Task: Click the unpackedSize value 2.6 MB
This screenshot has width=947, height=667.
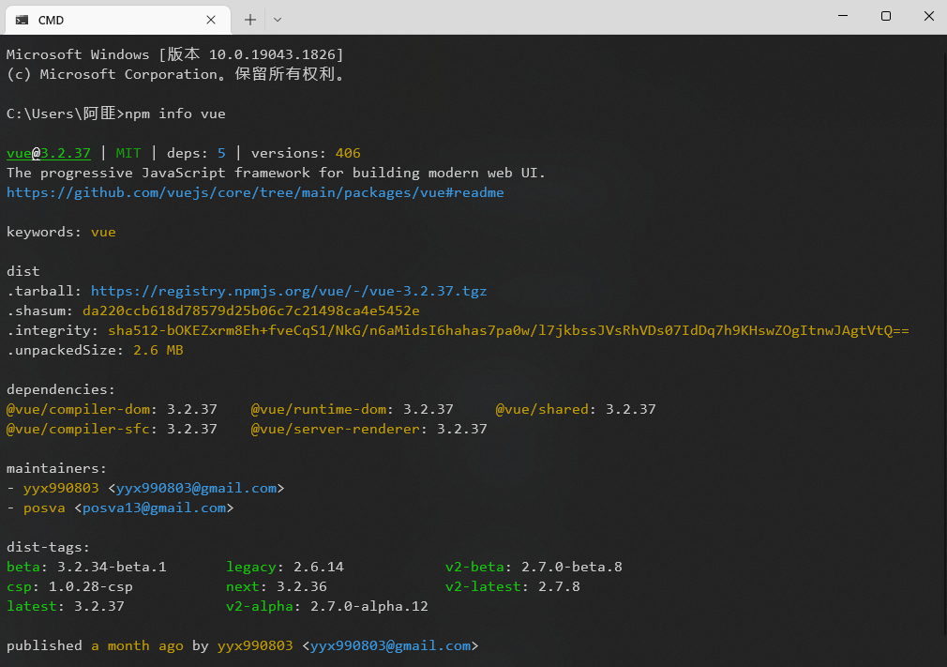Action: point(158,351)
